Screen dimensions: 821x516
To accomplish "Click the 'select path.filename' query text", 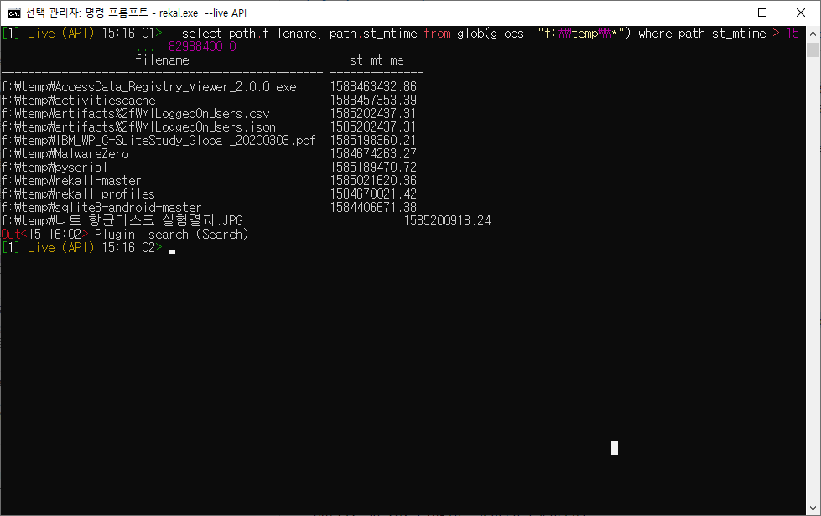I will [x=249, y=34].
